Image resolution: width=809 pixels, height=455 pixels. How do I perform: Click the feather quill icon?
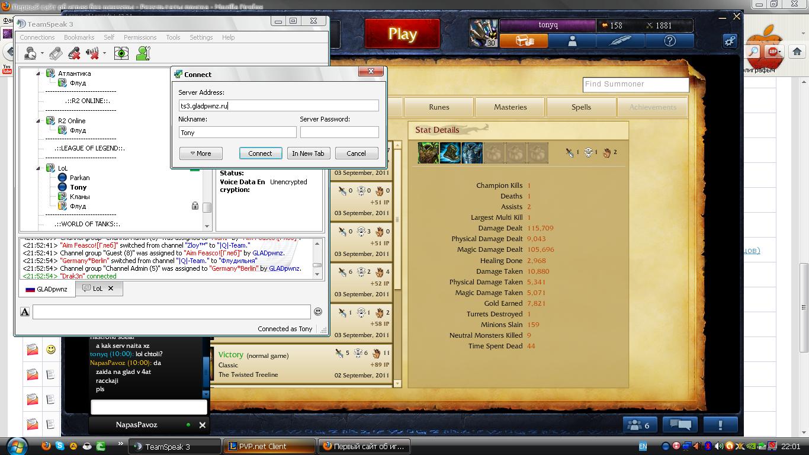(x=620, y=41)
